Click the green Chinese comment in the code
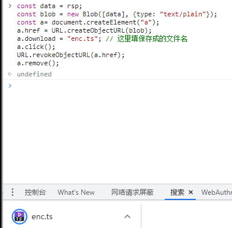The image size is (232, 228). (152, 38)
